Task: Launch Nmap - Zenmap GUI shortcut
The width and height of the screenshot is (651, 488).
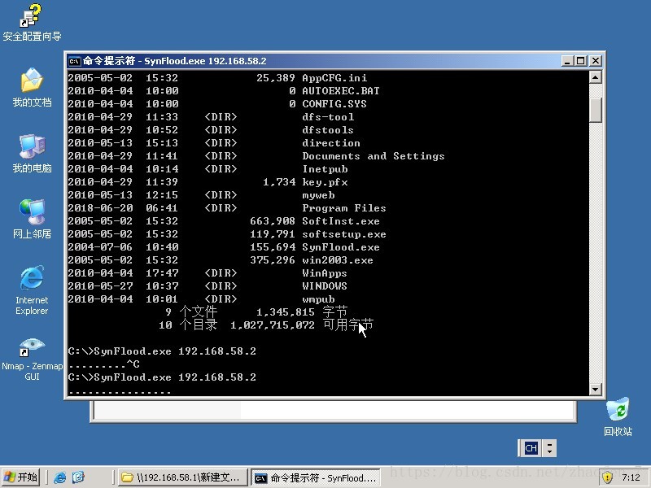Action: [x=32, y=359]
